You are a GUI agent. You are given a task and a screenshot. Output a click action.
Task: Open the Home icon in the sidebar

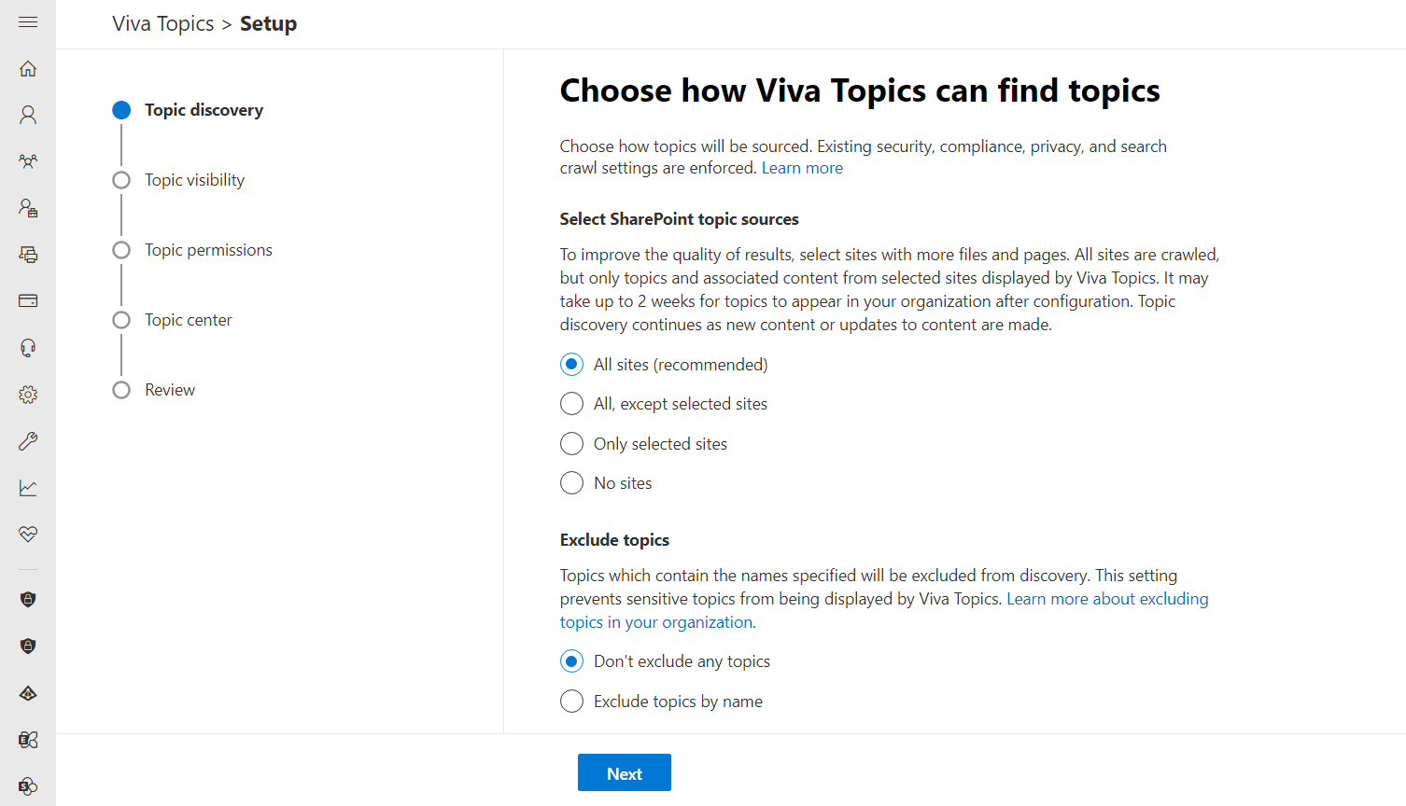28,68
